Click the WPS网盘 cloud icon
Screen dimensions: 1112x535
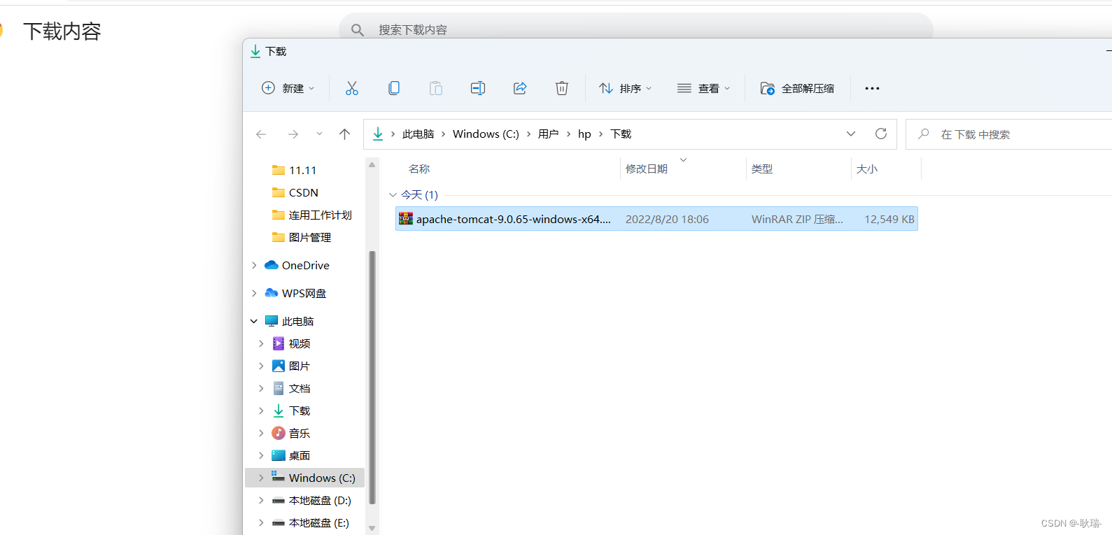(272, 293)
